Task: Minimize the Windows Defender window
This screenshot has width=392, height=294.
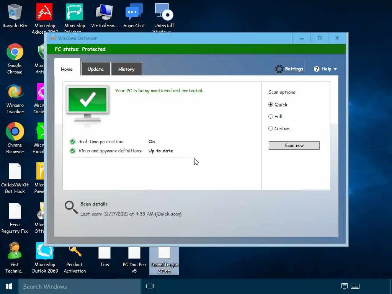Action: pyautogui.click(x=302, y=38)
